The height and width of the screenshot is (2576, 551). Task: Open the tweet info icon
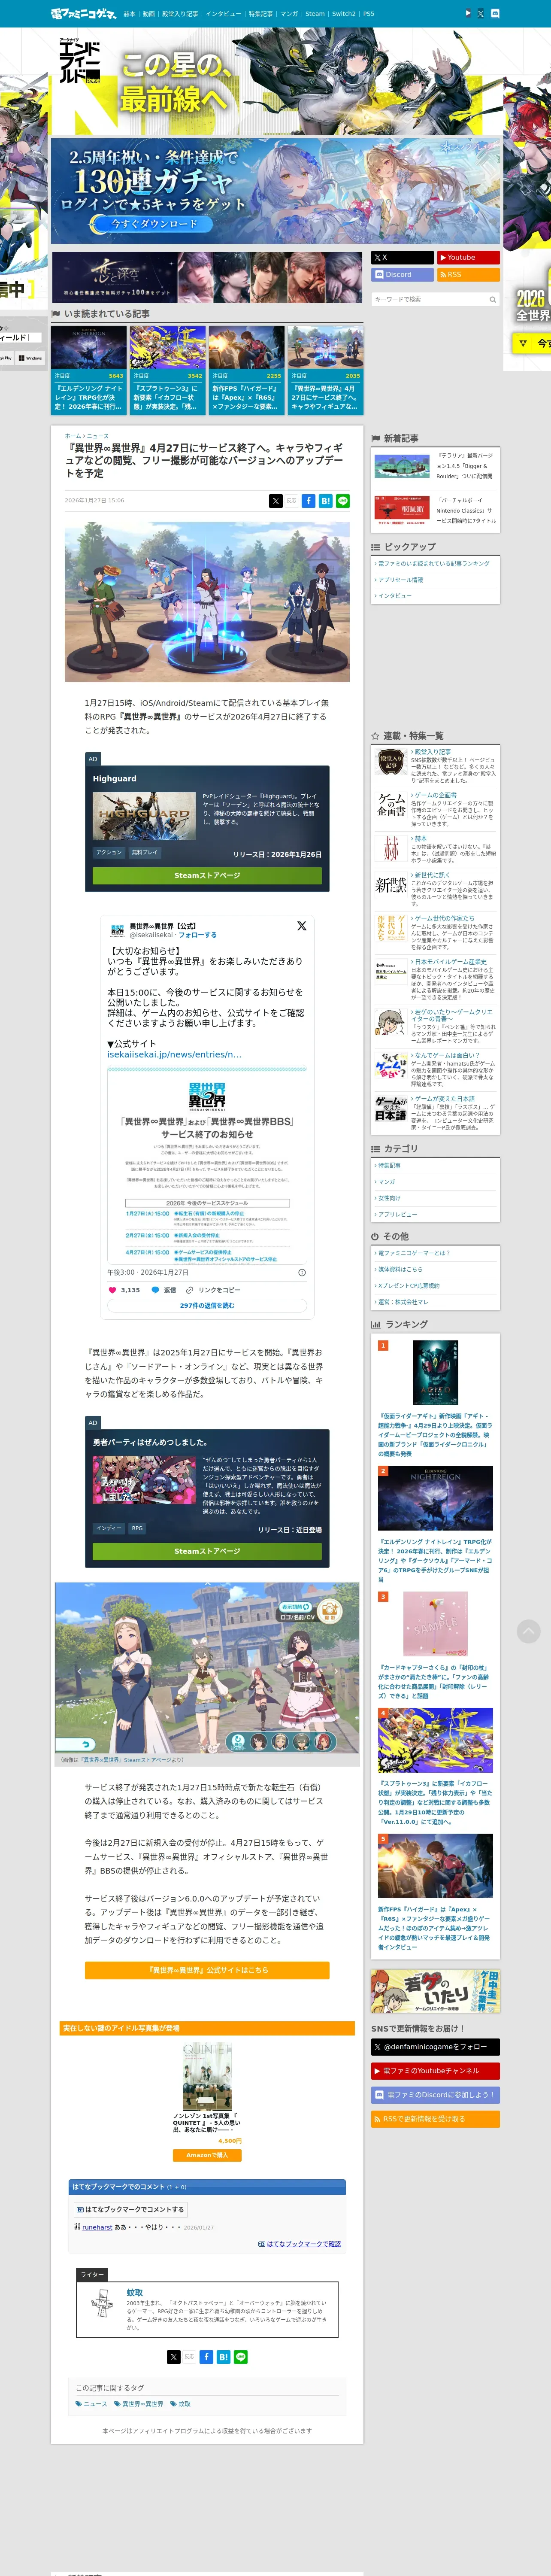[302, 1272]
